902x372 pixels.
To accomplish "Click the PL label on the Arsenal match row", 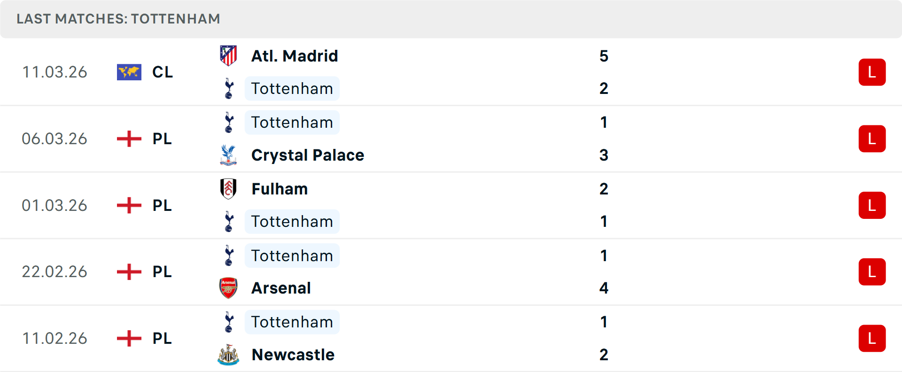I will tap(160, 271).
